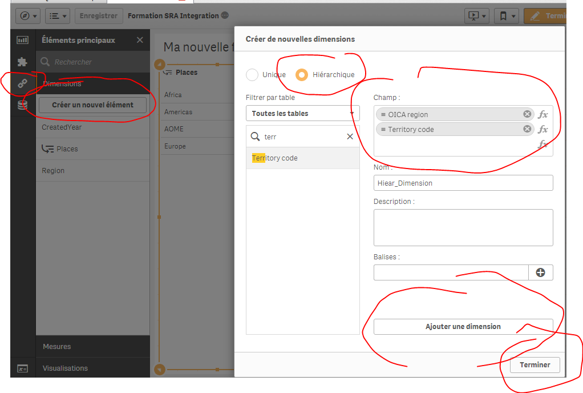The image size is (583, 393).
Task: Open expression editor for OICA region
Action: pyautogui.click(x=543, y=114)
